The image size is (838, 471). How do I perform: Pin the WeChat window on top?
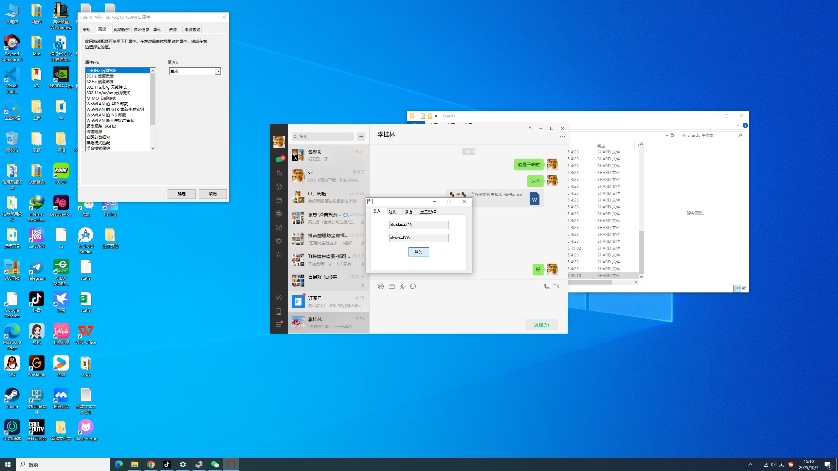(x=530, y=129)
